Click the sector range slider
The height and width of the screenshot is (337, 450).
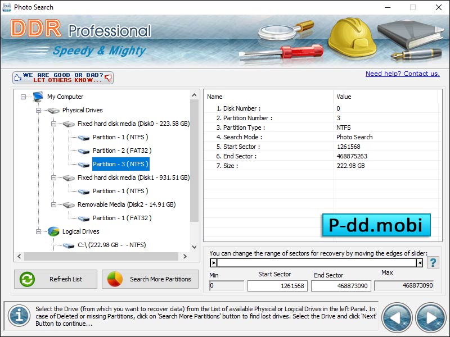click(x=315, y=262)
